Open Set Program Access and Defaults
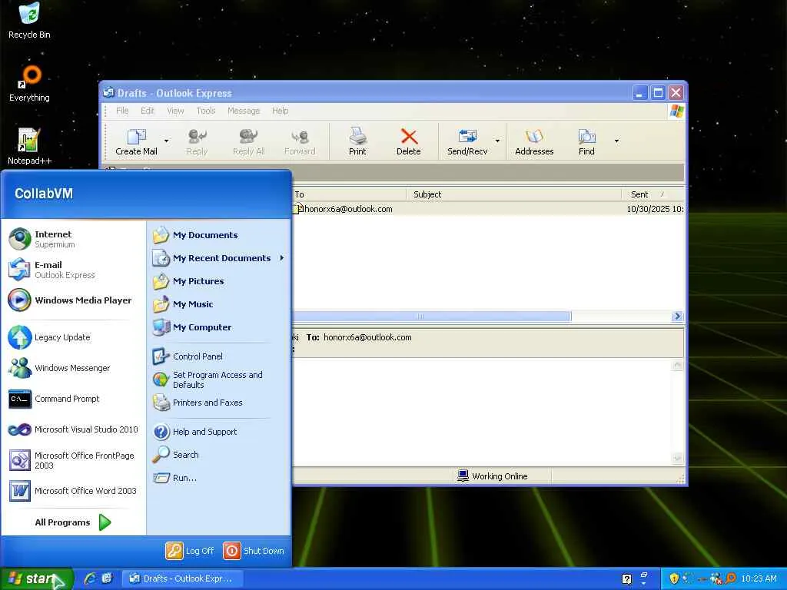 click(218, 380)
